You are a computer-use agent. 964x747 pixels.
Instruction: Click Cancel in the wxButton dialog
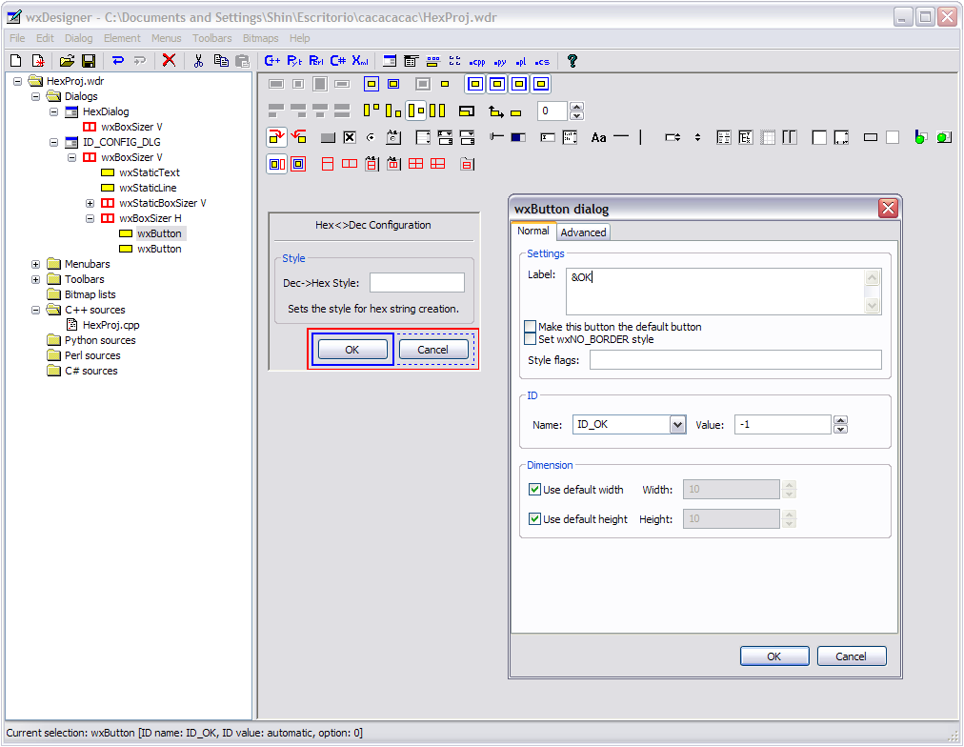point(851,656)
